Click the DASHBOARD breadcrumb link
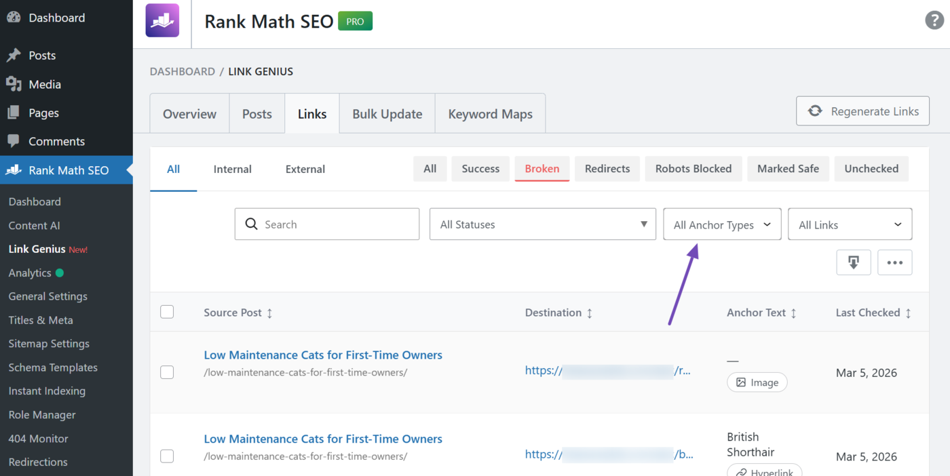Image resolution: width=950 pixels, height=476 pixels. pos(183,71)
